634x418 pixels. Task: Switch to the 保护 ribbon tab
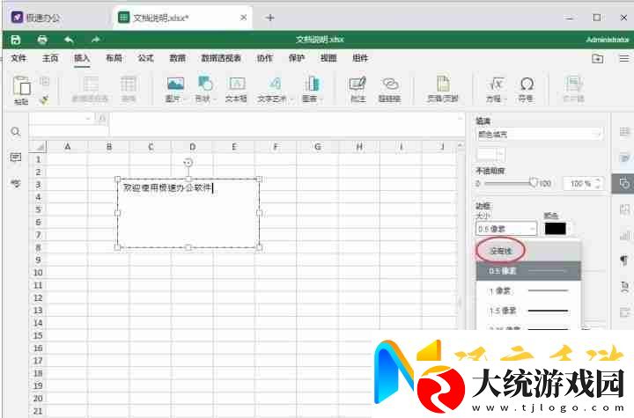coord(297,58)
